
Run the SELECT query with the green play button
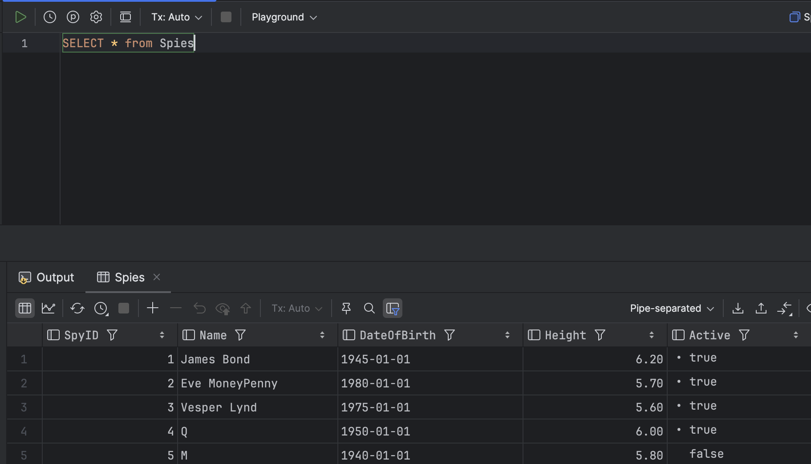tap(21, 17)
